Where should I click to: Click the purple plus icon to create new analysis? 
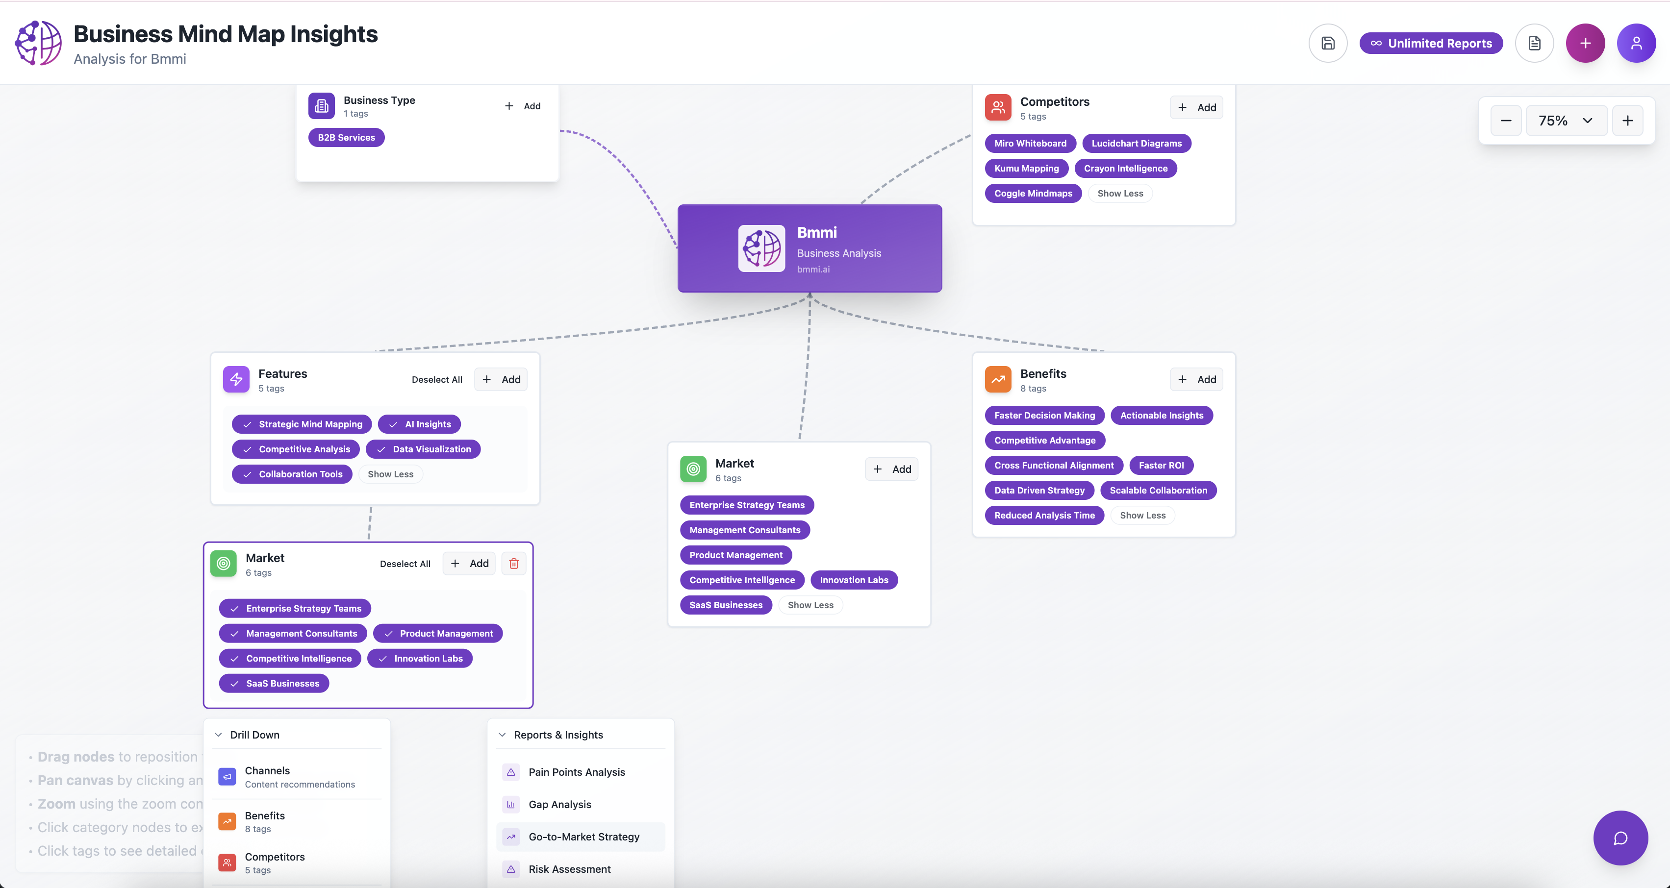pos(1585,43)
